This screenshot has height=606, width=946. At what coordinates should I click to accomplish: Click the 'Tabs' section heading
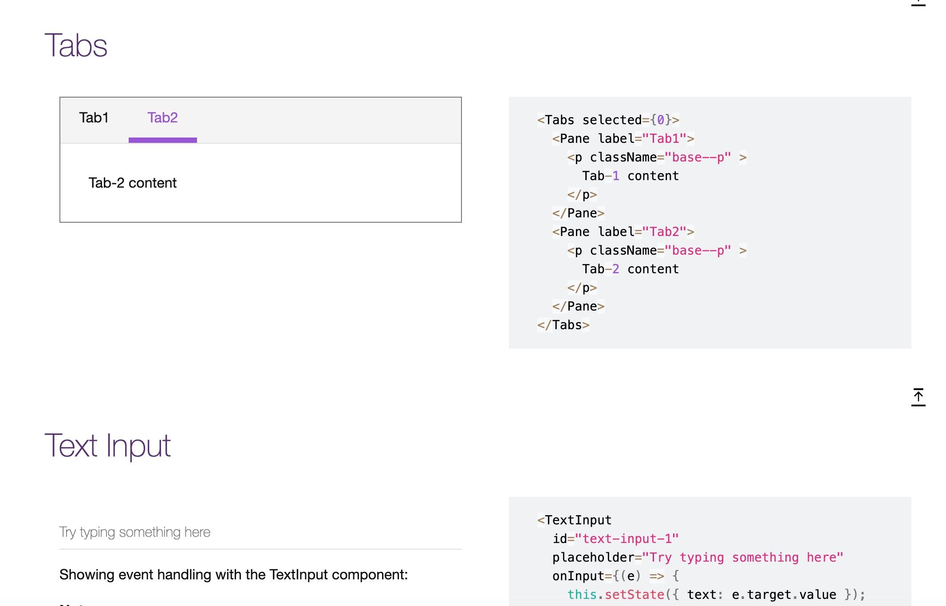(x=76, y=46)
